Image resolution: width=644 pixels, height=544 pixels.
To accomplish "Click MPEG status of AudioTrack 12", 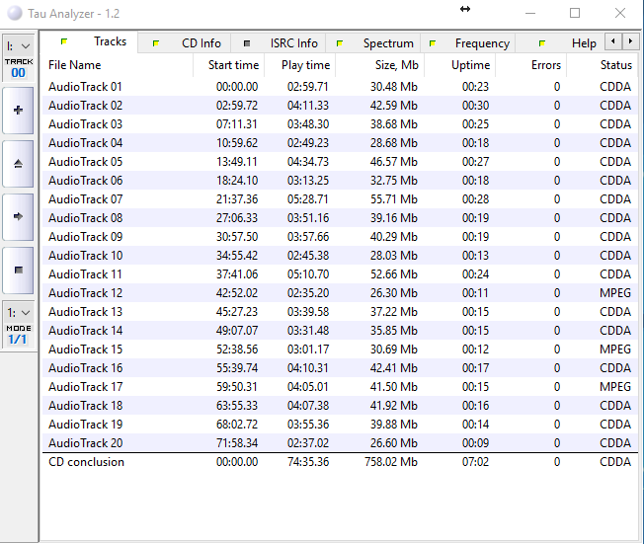I will pyautogui.click(x=614, y=293).
